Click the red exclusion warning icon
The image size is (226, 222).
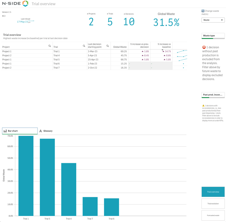(204, 47)
